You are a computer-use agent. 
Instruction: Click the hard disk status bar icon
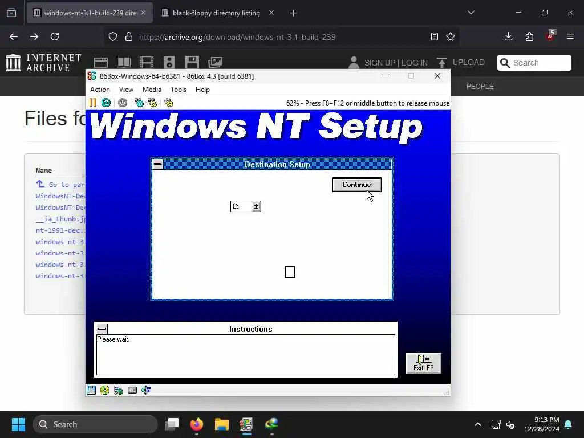point(132,390)
